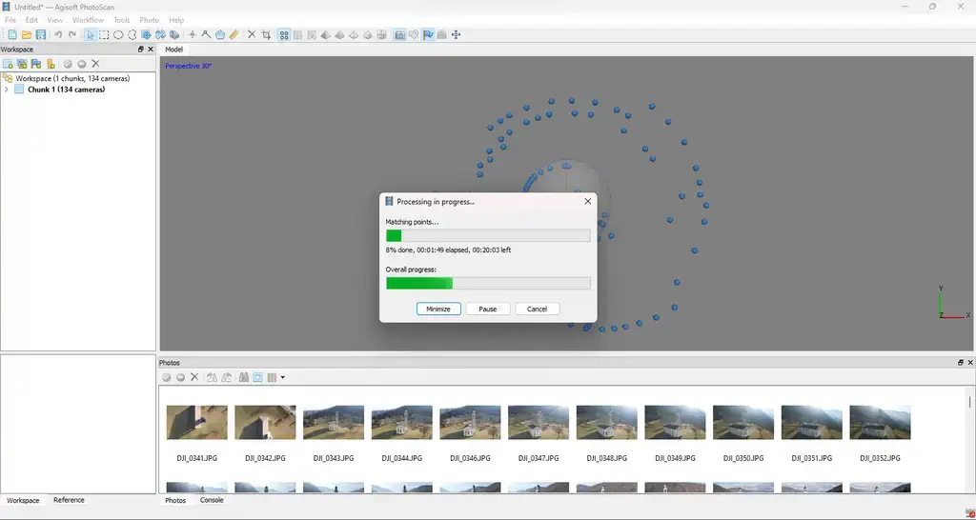Click the Reset View icon
This screenshot has width=976, height=520.
pos(456,35)
